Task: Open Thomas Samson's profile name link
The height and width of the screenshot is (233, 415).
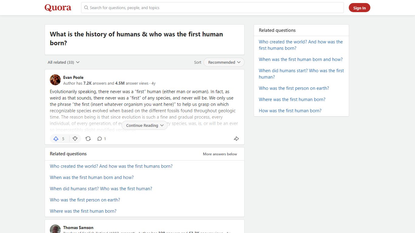Action: (78, 228)
